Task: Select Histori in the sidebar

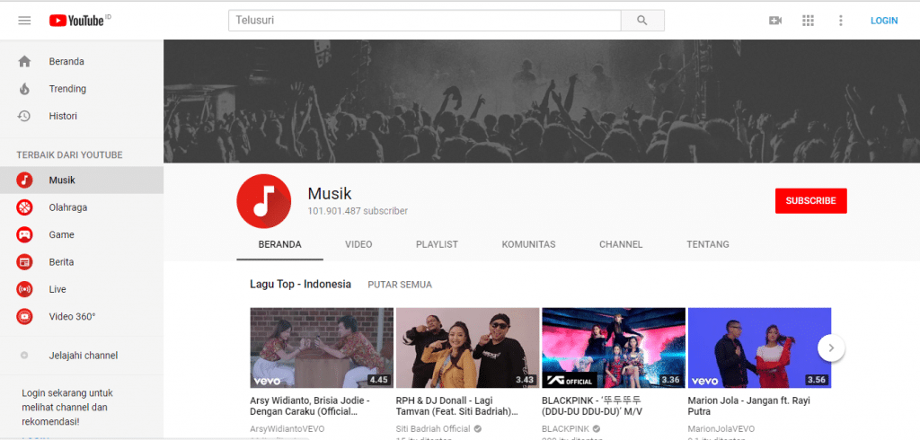Action: [82, 116]
